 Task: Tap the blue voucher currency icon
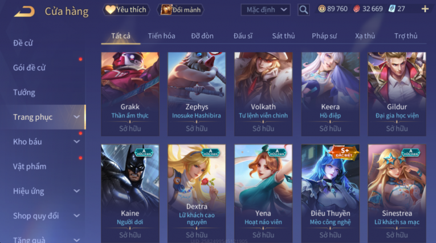pyautogui.click(x=392, y=9)
